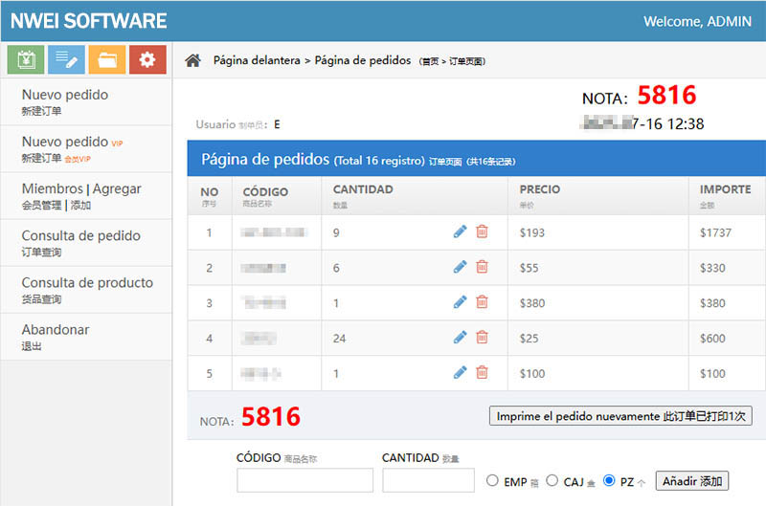766x506 pixels.
Task: Open the red settings gear button
Action: (147, 59)
